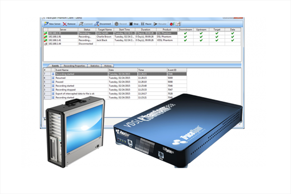Click the info icon beside Resumed event

click(x=53, y=78)
